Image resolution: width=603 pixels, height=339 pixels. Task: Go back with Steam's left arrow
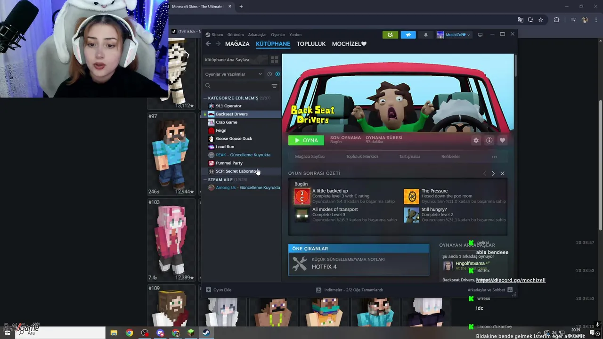coord(208,44)
